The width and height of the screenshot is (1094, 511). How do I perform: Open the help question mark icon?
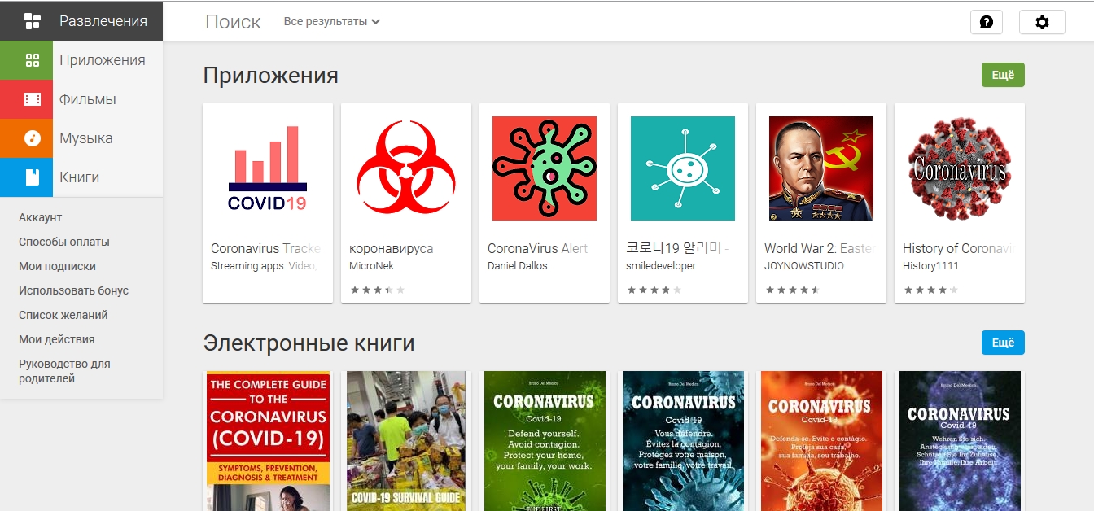(987, 22)
